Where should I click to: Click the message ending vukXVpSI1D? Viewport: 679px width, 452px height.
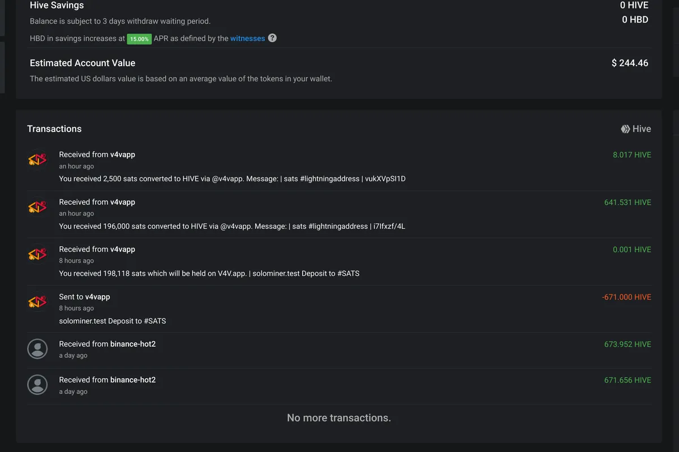coord(233,179)
